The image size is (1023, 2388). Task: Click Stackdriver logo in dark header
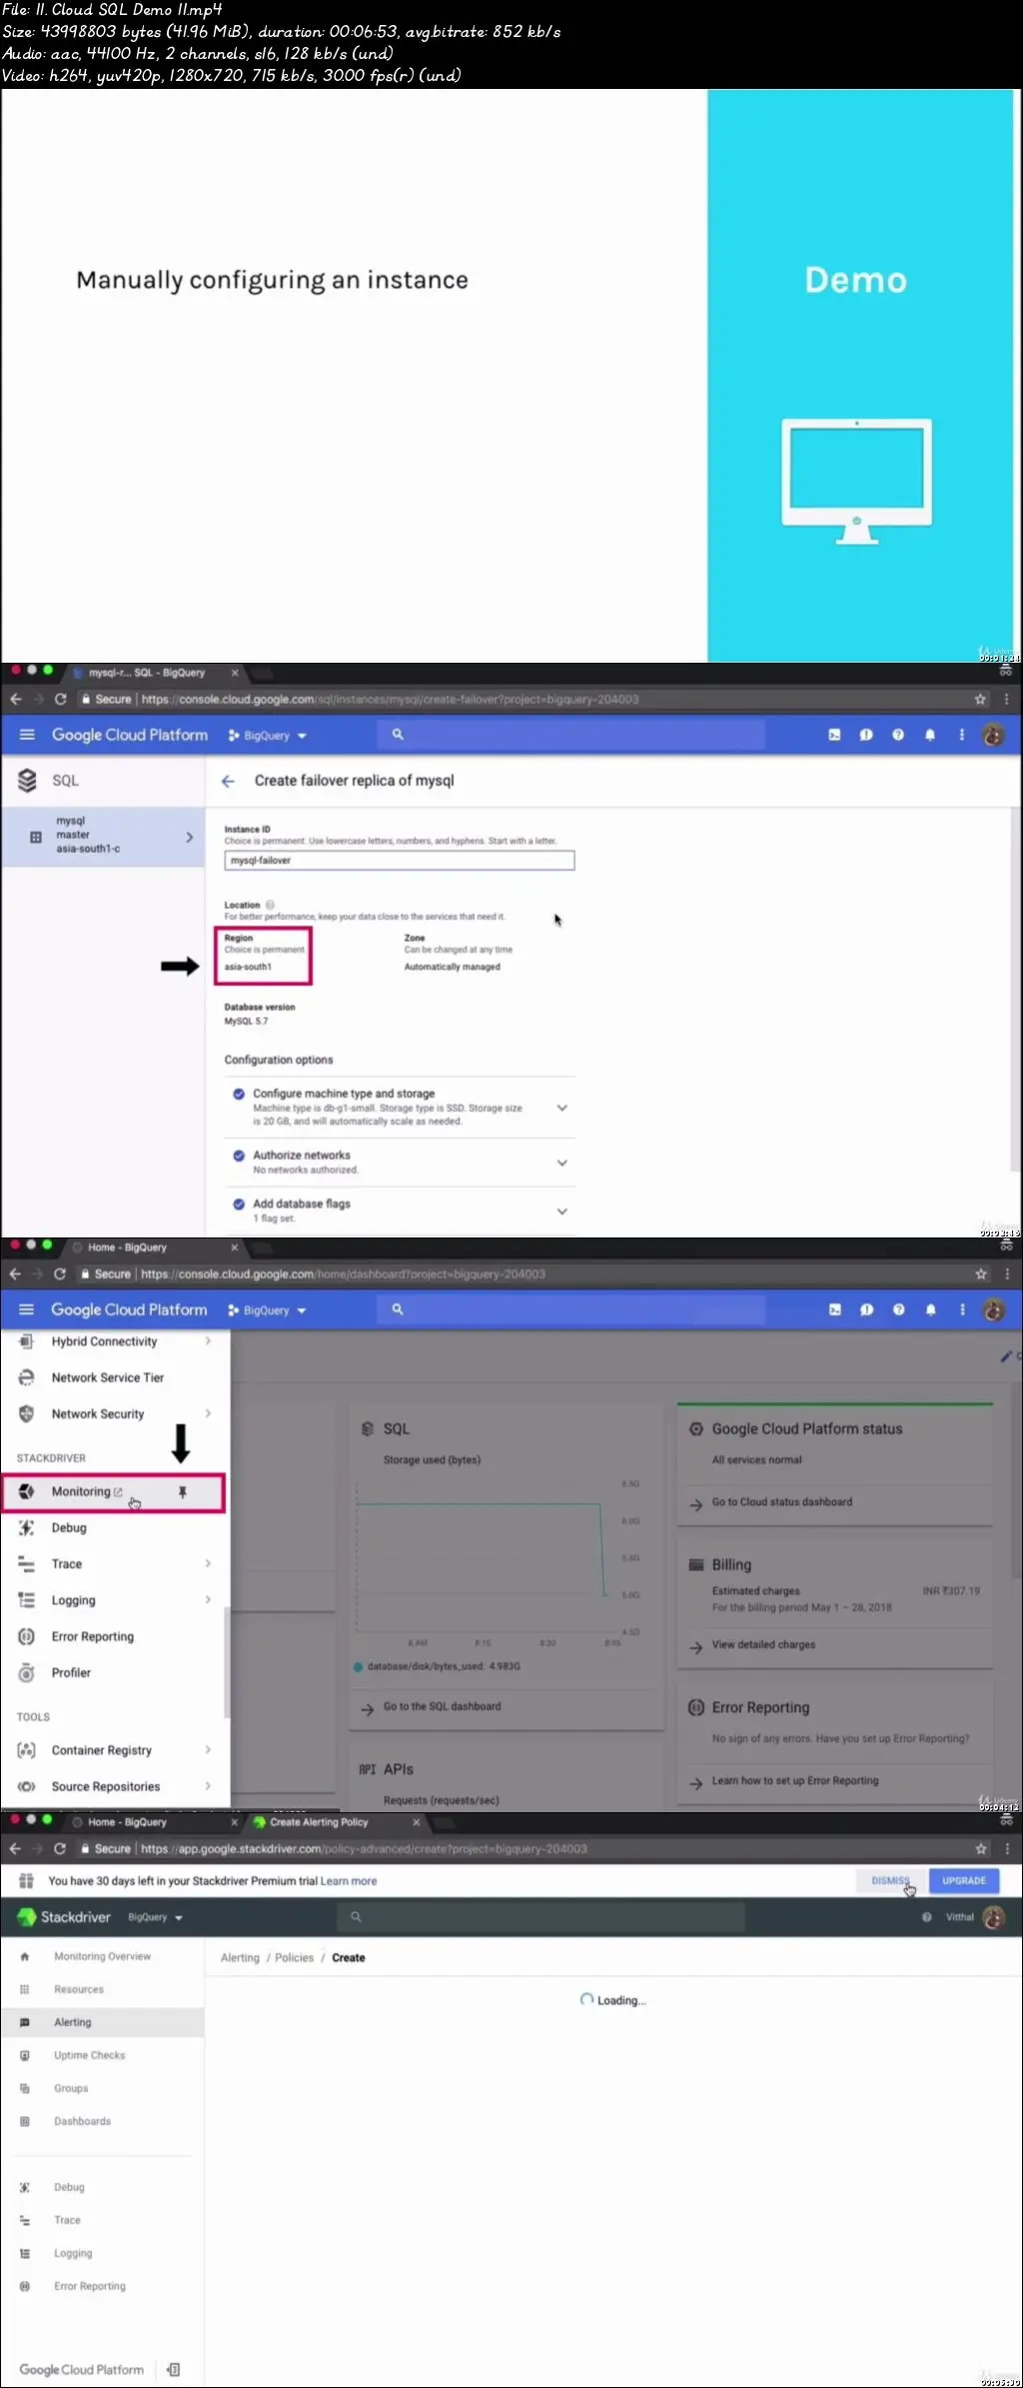click(64, 1916)
